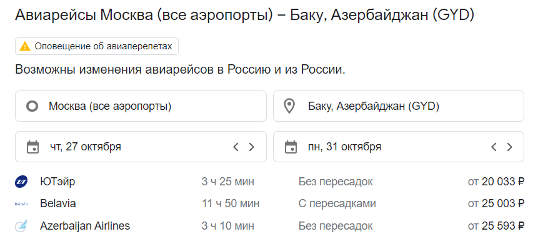Click the Belavia airline logo
The height and width of the screenshot is (239, 543).
point(21,204)
